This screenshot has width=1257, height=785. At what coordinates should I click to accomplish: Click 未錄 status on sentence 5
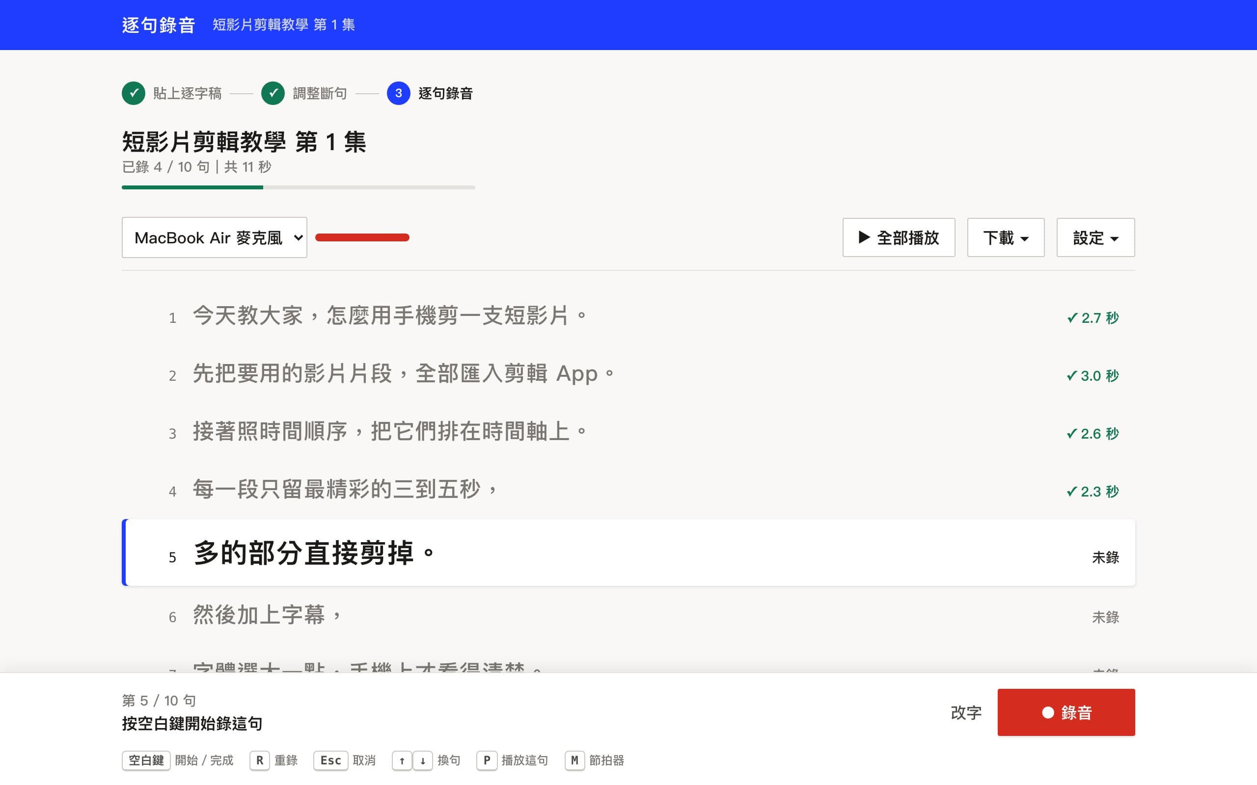pos(1105,558)
